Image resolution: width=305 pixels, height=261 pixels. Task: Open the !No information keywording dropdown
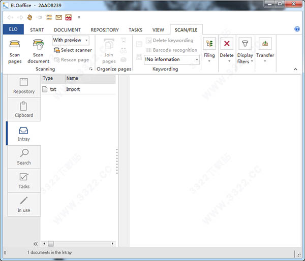[x=172, y=59]
